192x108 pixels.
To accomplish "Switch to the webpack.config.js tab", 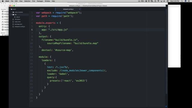I will pos(68,9).
